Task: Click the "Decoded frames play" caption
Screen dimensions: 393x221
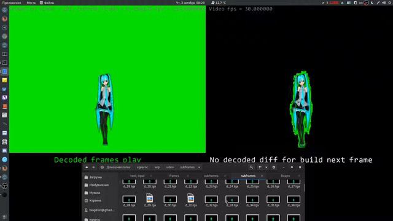Action: (x=98, y=160)
